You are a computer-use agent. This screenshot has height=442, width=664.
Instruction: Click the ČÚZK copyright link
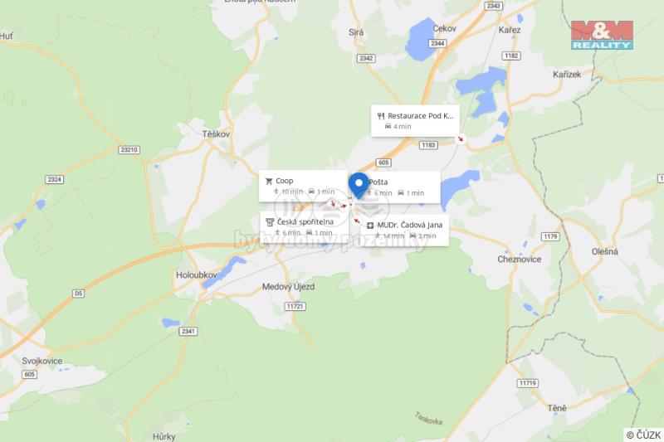coord(644,435)
